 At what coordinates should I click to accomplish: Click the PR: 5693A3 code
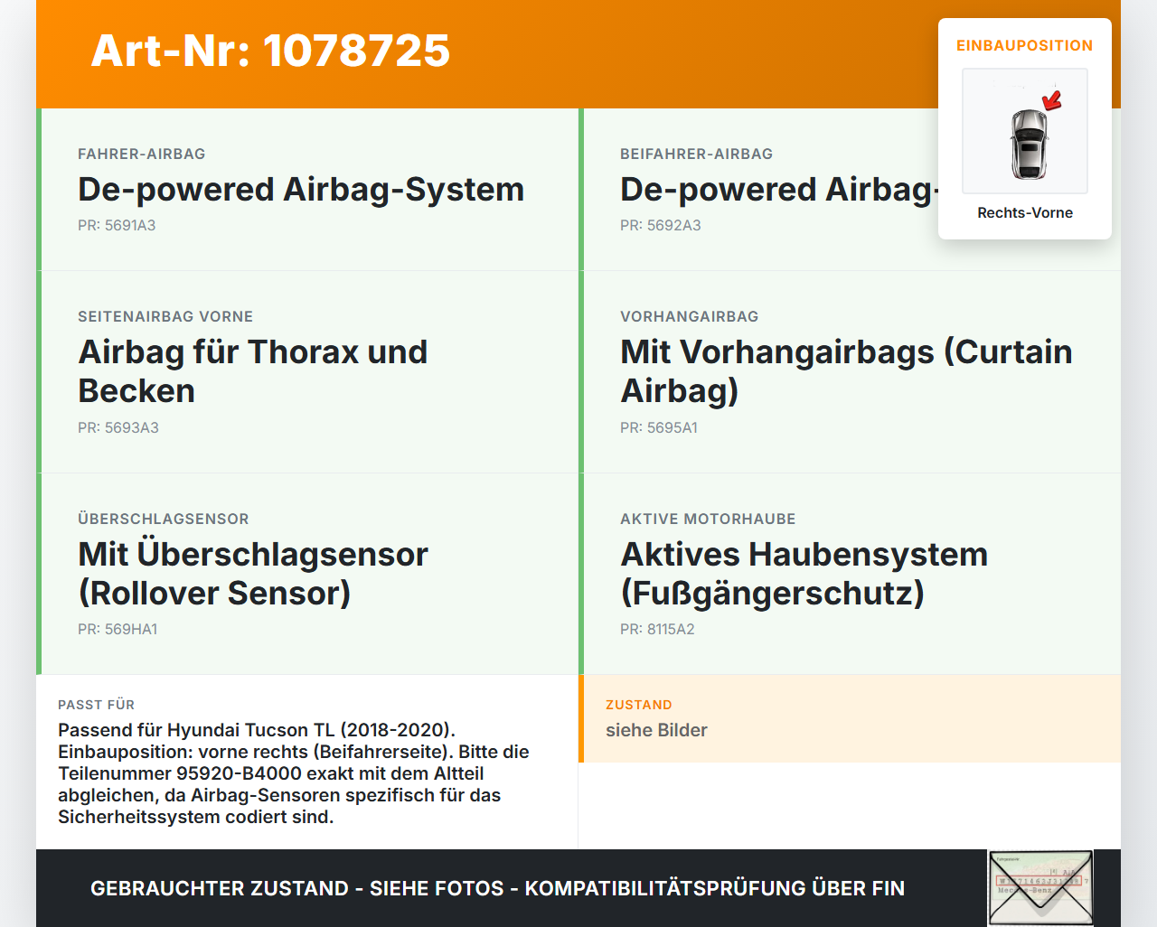coord(118,427)
